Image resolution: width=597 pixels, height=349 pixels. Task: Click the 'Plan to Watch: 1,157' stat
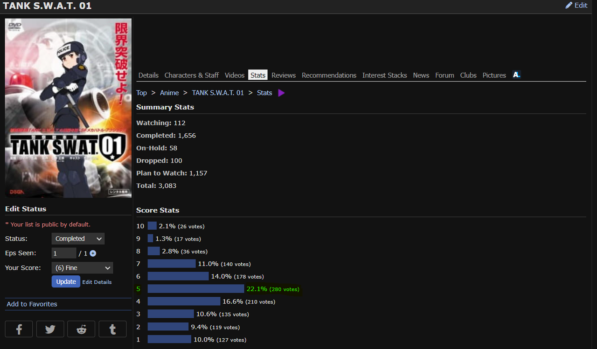(172, 173)
